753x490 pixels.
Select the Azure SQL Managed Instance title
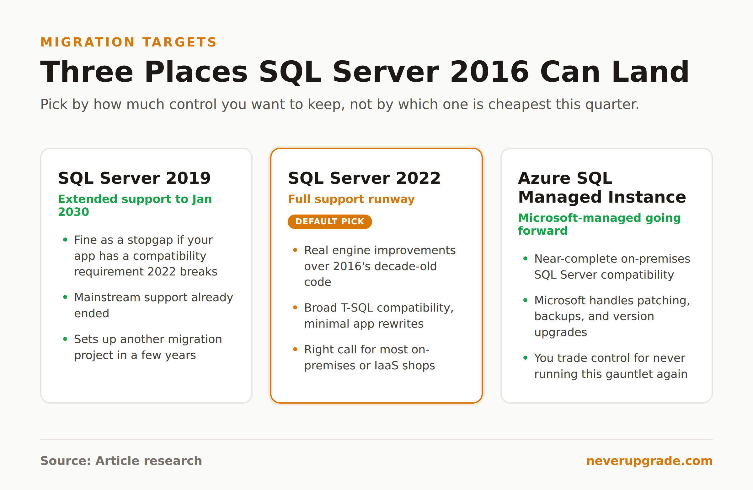[602, 188]
